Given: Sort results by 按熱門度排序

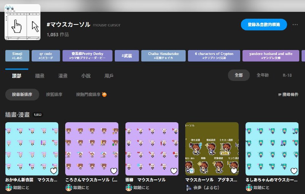Looking at the screenshot, I should (88, 94).
